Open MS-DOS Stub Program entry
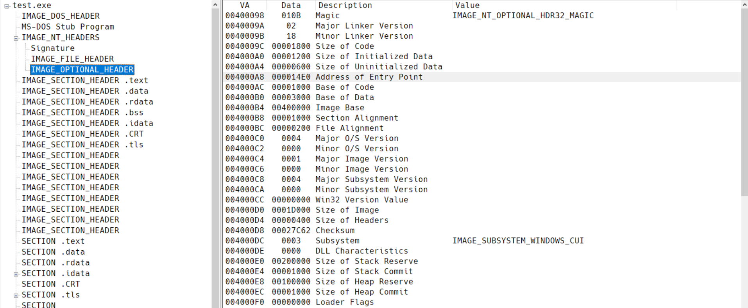Image resolution: width=748 pixels, height=308 pixels. click(x=68, y=27)
